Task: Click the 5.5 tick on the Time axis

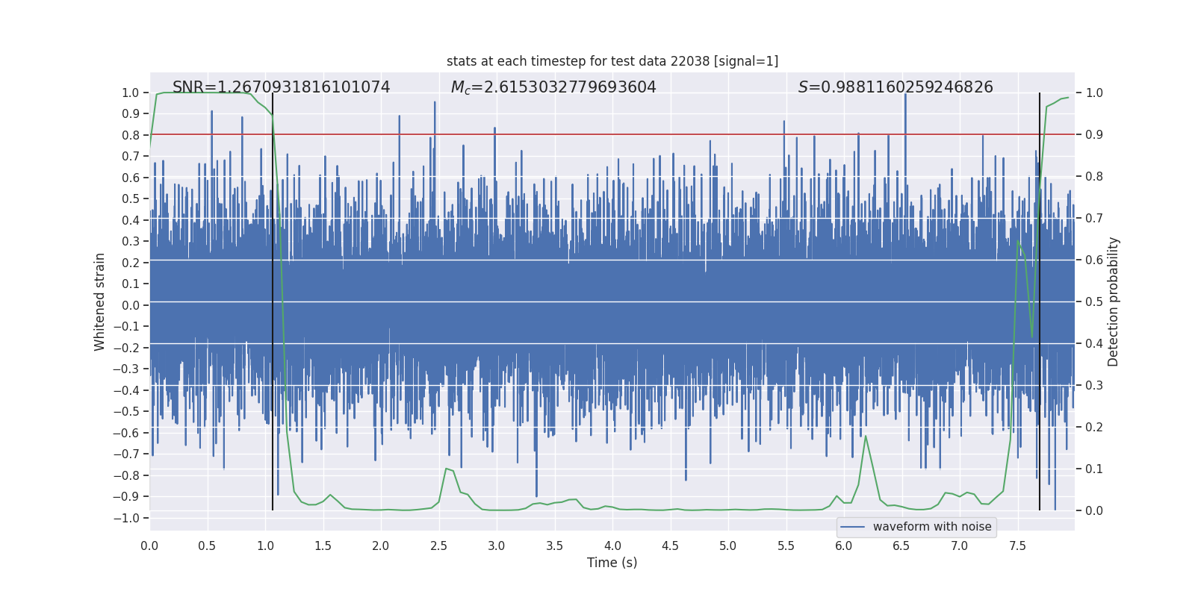Action: coord(786,546)
